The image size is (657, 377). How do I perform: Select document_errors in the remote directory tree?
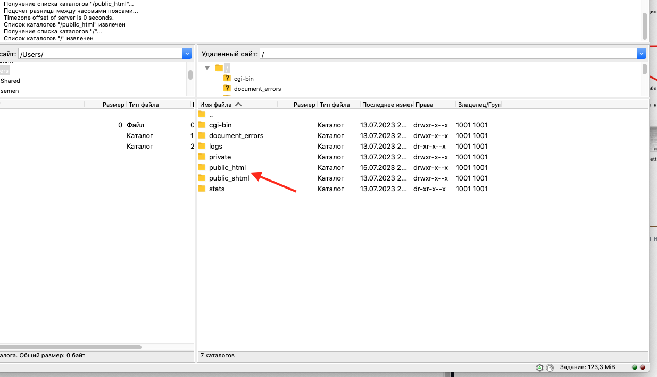(x=257, y=89)
